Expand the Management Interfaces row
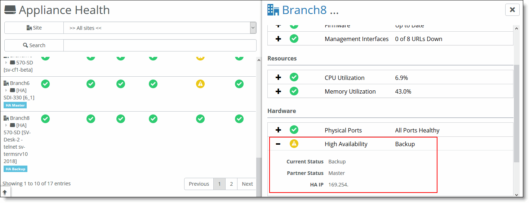The image size is (529, 203). [278, 39]
